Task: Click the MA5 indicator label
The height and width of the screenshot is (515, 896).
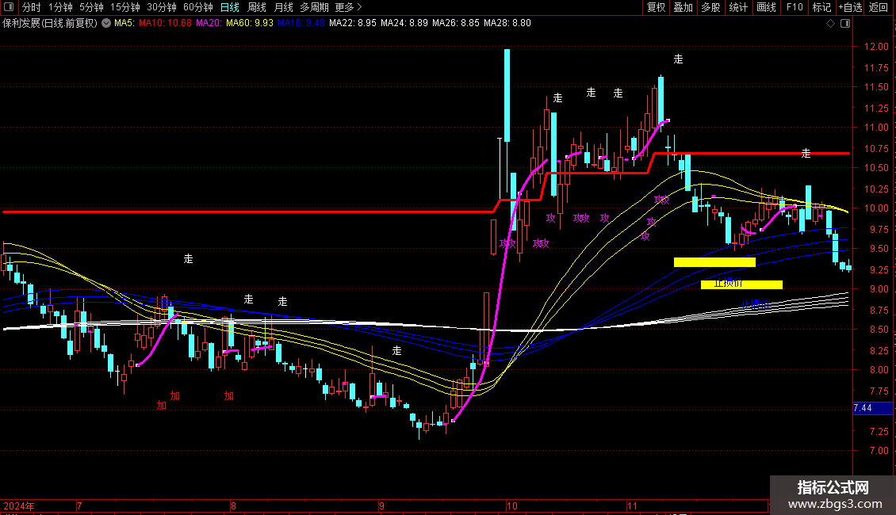Action: (x=124, y=23)
